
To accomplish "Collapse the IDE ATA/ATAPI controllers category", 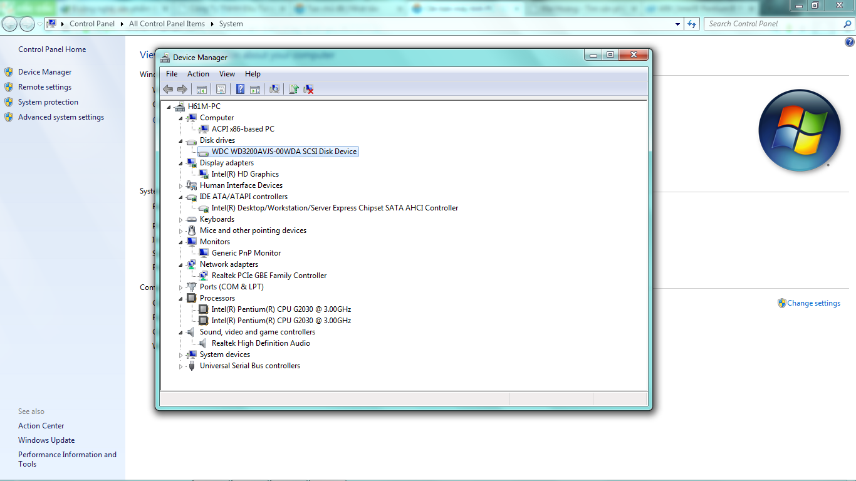I will click(x=181, y=197).
